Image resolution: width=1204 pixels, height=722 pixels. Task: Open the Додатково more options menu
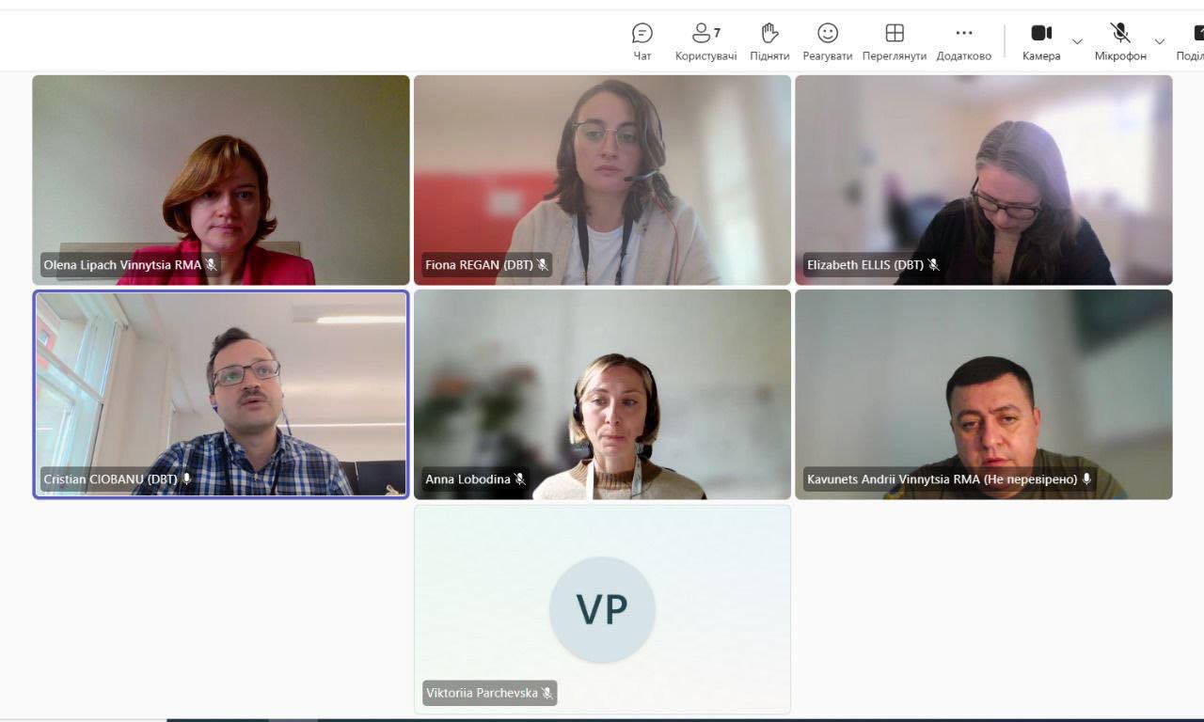(x=963, y=42)
